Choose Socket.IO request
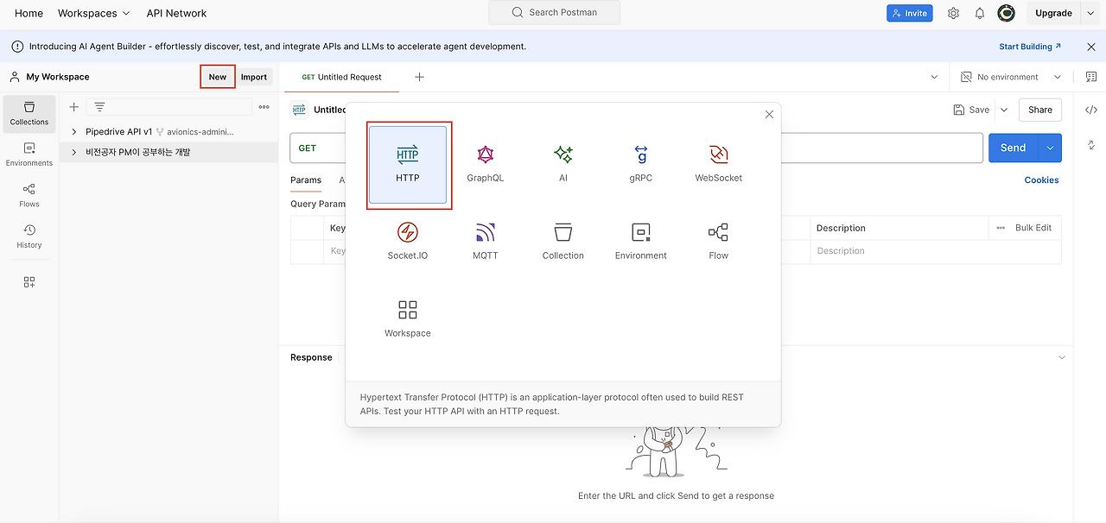 (x=408, y=243)
